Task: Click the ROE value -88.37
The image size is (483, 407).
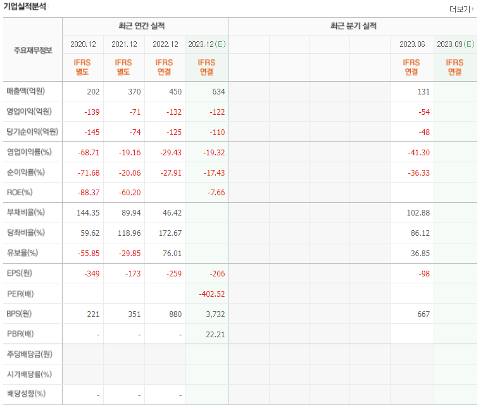Action: pyautogui.click(x=89, y=193)
